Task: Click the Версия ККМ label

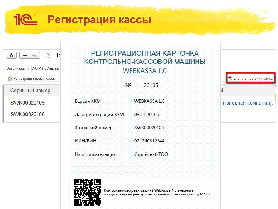Action: [x=88, y=101]
